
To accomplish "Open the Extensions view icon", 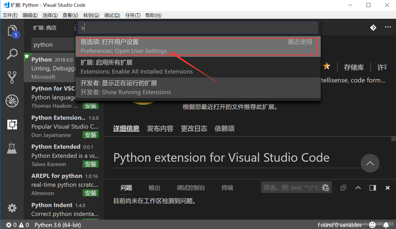I will 12,124.
